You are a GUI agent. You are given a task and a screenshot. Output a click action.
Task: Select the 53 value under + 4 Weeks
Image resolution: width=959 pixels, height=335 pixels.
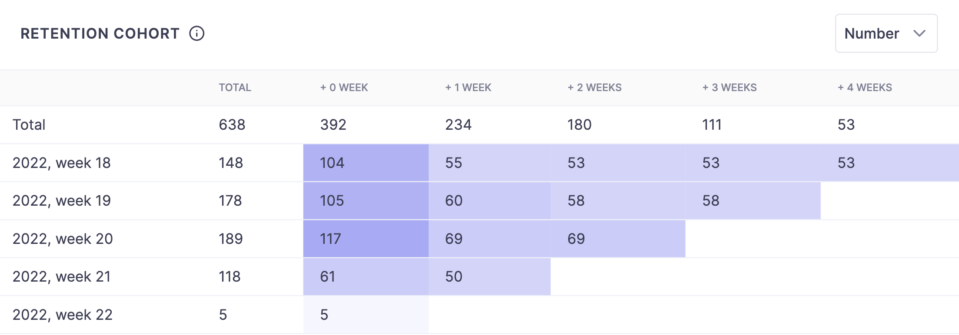[x=847, y=163]
